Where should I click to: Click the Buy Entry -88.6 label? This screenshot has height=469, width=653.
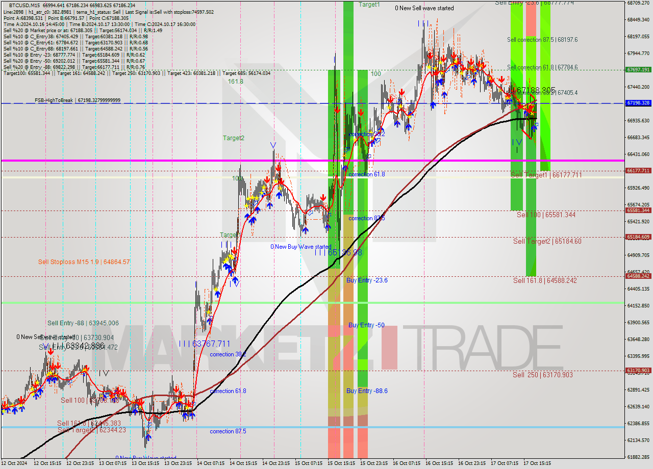(367, 391)
